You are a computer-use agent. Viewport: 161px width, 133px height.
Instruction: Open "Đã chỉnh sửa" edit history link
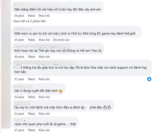click(x=61, y=40)
